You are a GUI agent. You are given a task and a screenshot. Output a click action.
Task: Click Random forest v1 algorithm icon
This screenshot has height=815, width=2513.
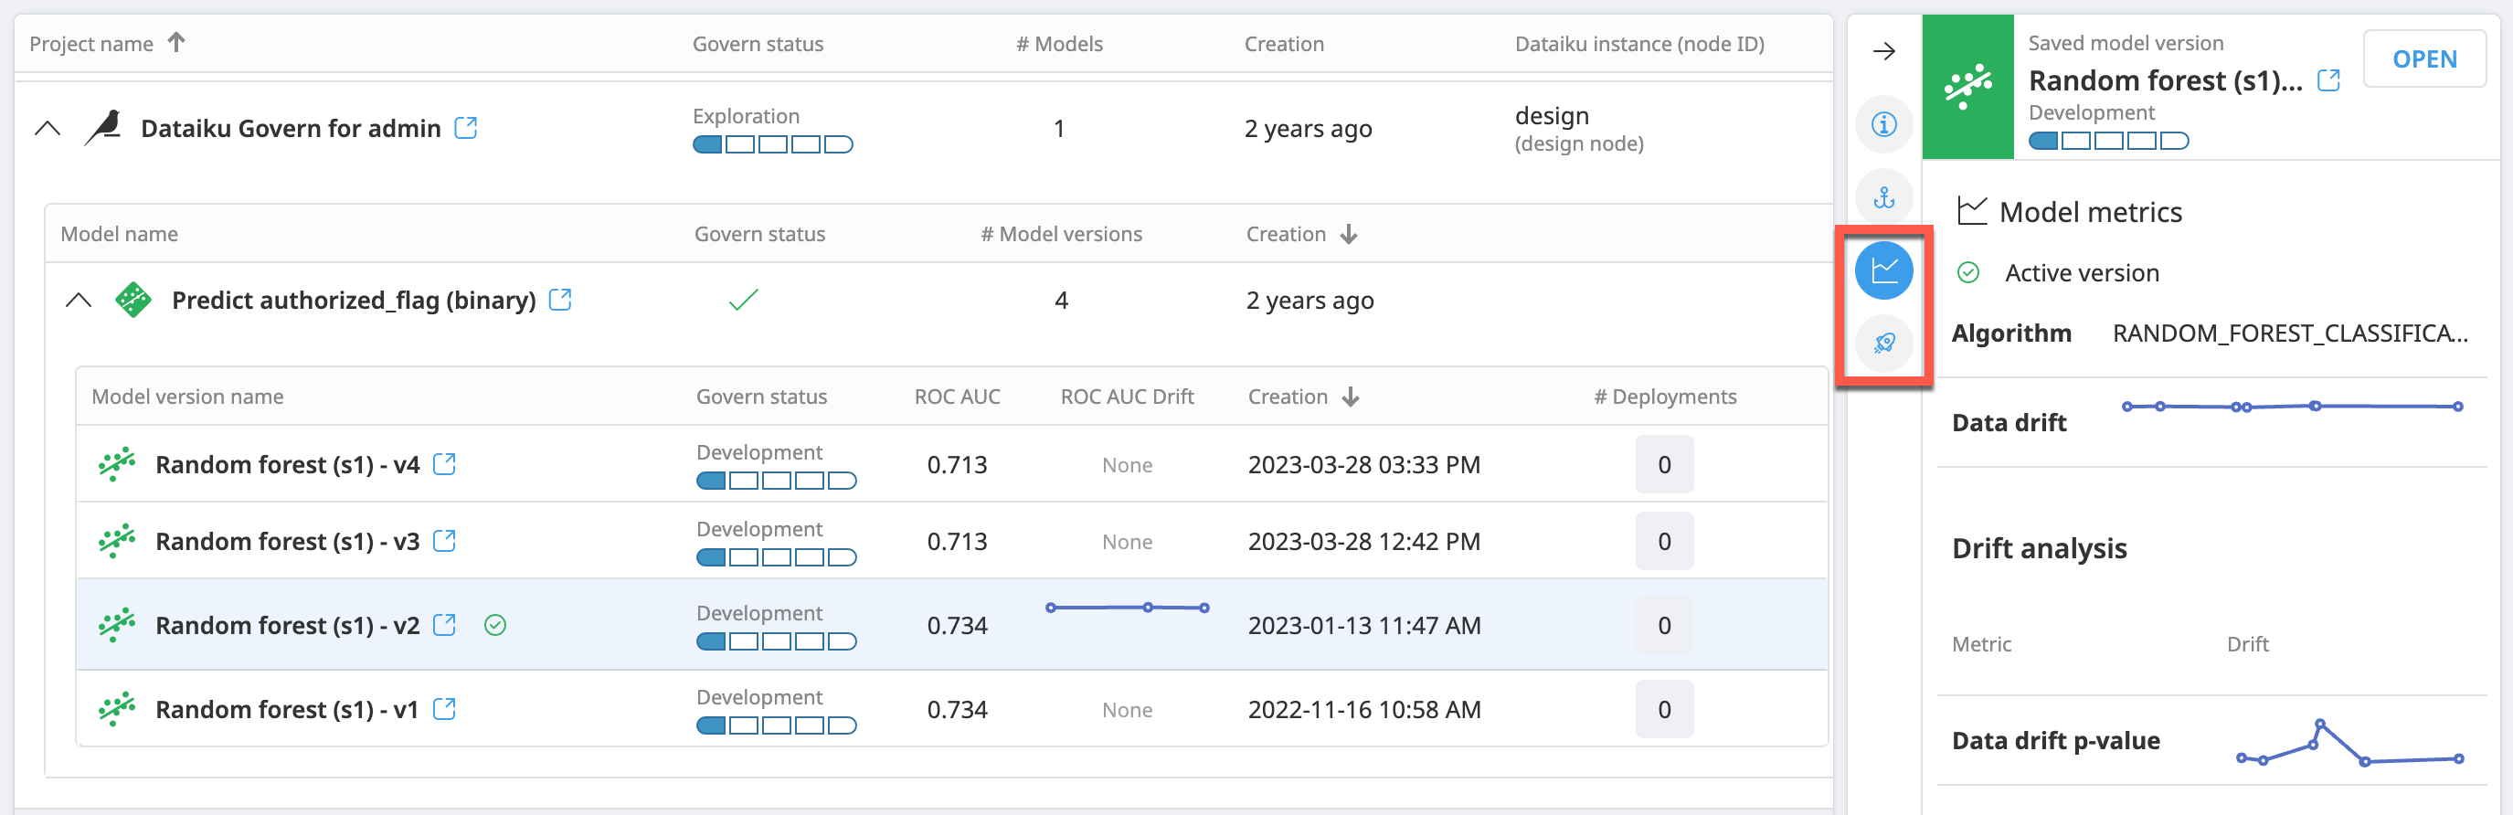tap(117, 709)
